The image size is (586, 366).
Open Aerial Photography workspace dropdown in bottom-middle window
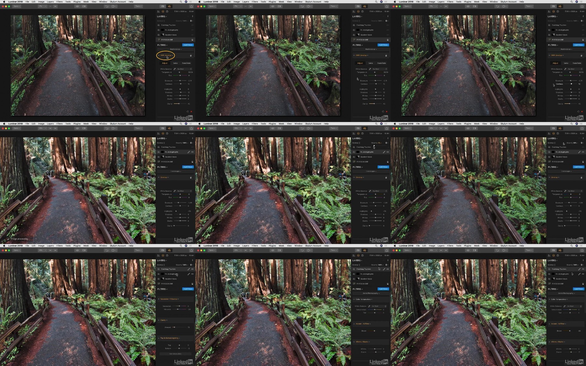coord(370,293)
